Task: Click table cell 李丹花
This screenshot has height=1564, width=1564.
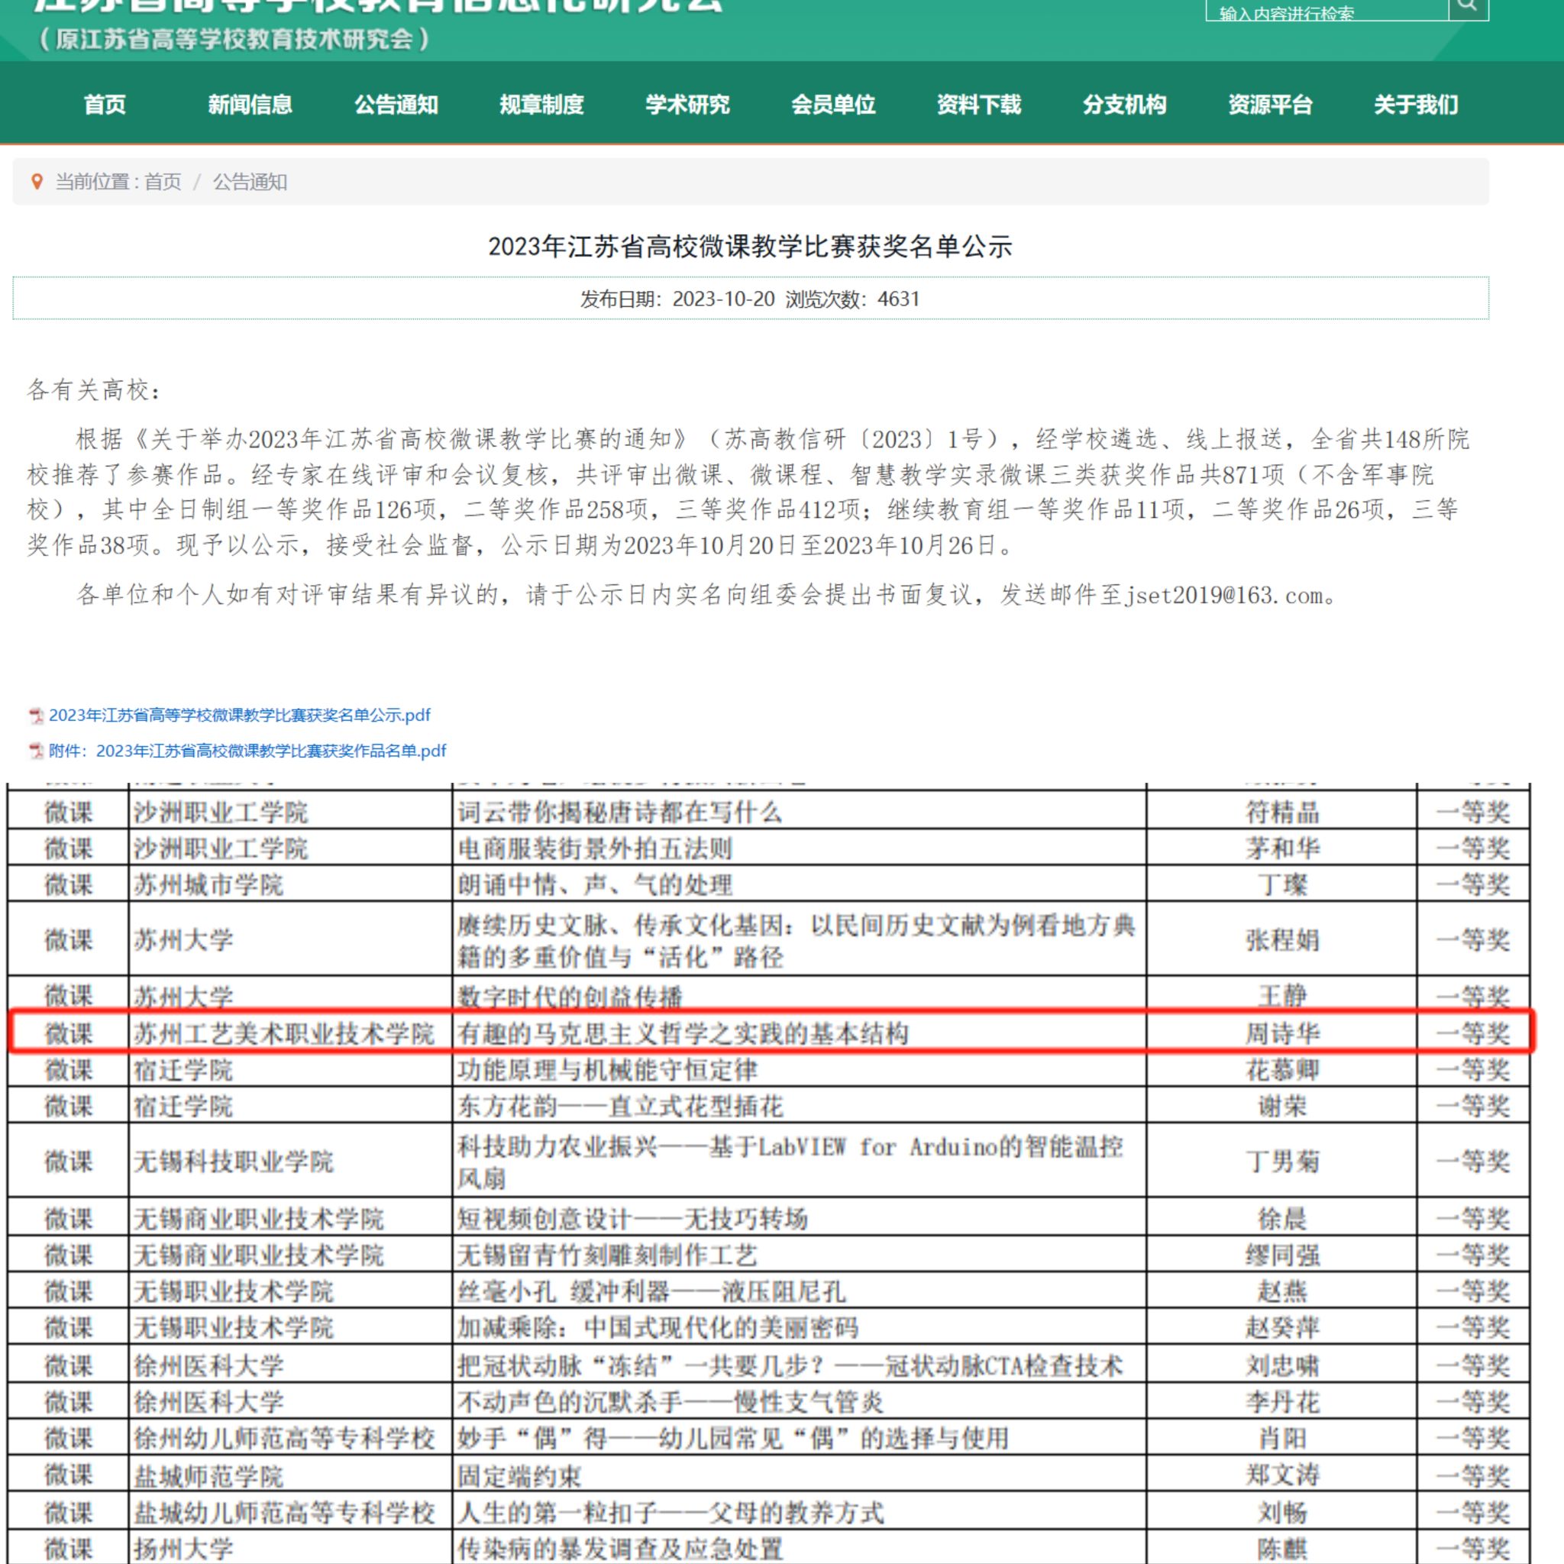Action: point(1281,1401)
